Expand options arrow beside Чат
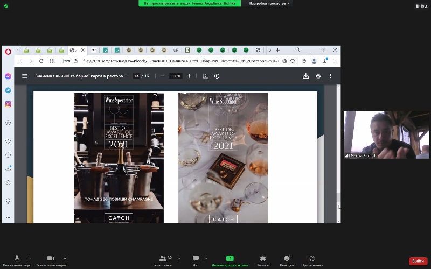The width and height of the screenshot is (431, 269). pos(206,258)
